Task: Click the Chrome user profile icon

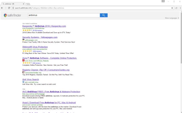Action: 163,1
